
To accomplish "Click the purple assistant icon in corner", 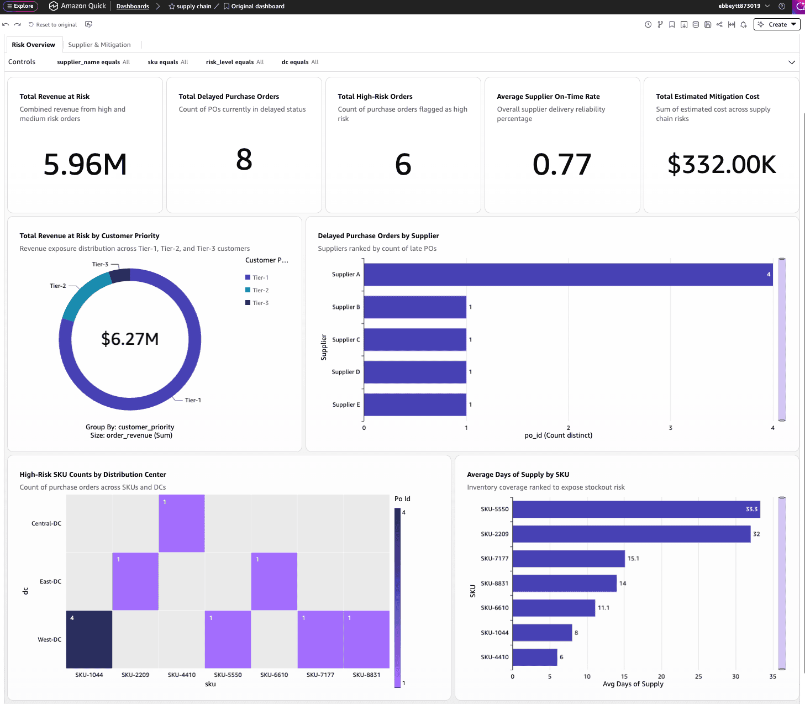I will click(799, 6).
